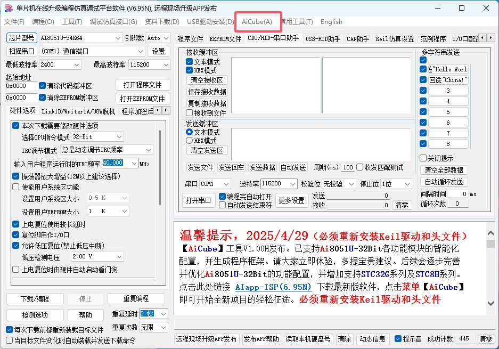Viewport: 499px width, 349px height.
Task: Switch to the USB-HID助手 tab
Action: pyautogui.click(x=323, y=39)
